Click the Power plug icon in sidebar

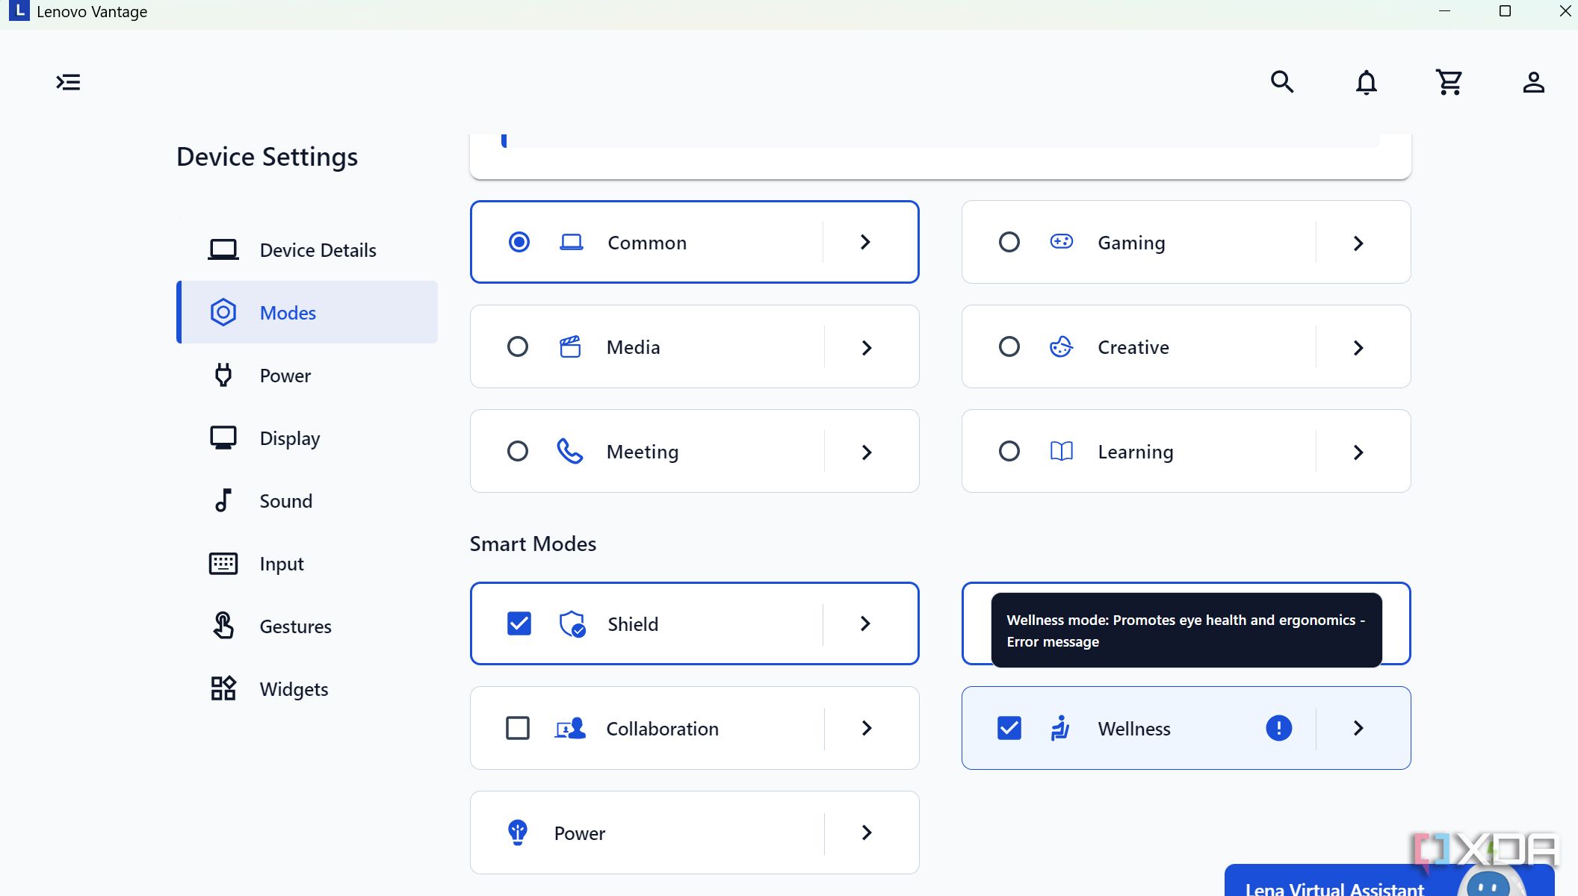click(x=223, y=375)
